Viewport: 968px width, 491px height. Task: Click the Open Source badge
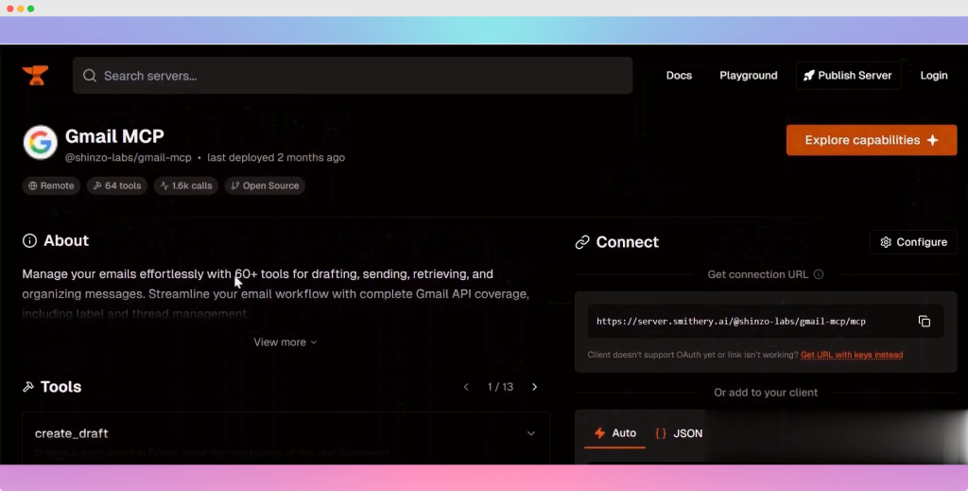tap(264, 185)
